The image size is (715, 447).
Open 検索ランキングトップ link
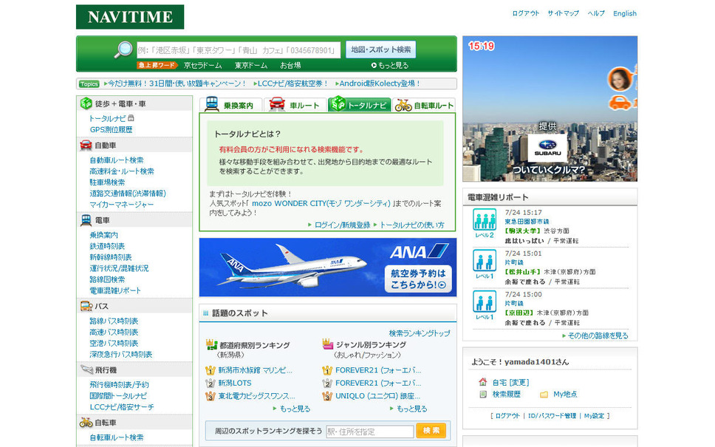pos(420,333)
